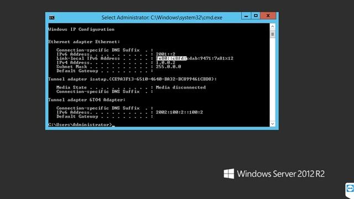Click the 'Media State' label
Image resolution: width=354 pixels, height=199 pixels.
[71, 87]
